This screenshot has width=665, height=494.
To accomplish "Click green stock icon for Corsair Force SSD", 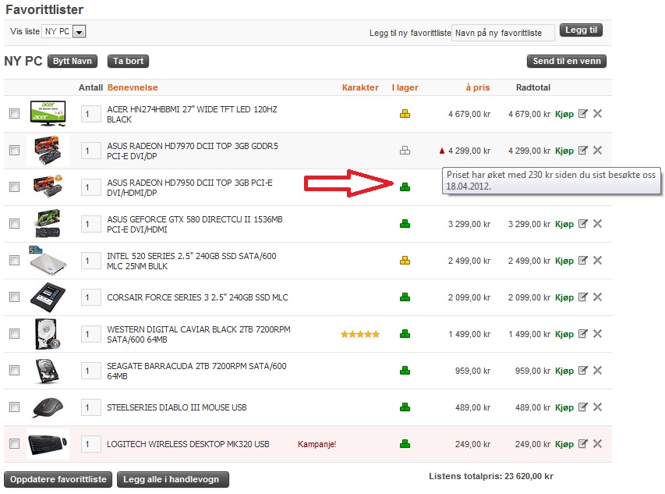I will pos(405,297).
